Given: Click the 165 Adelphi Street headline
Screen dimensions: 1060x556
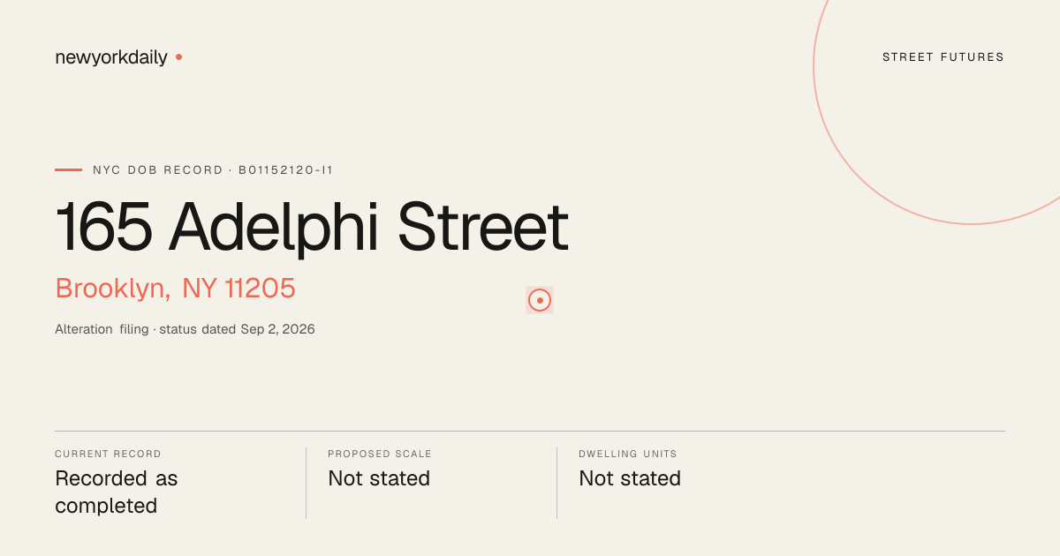Looking at the screenshot, I should click(x=312, y=227).
